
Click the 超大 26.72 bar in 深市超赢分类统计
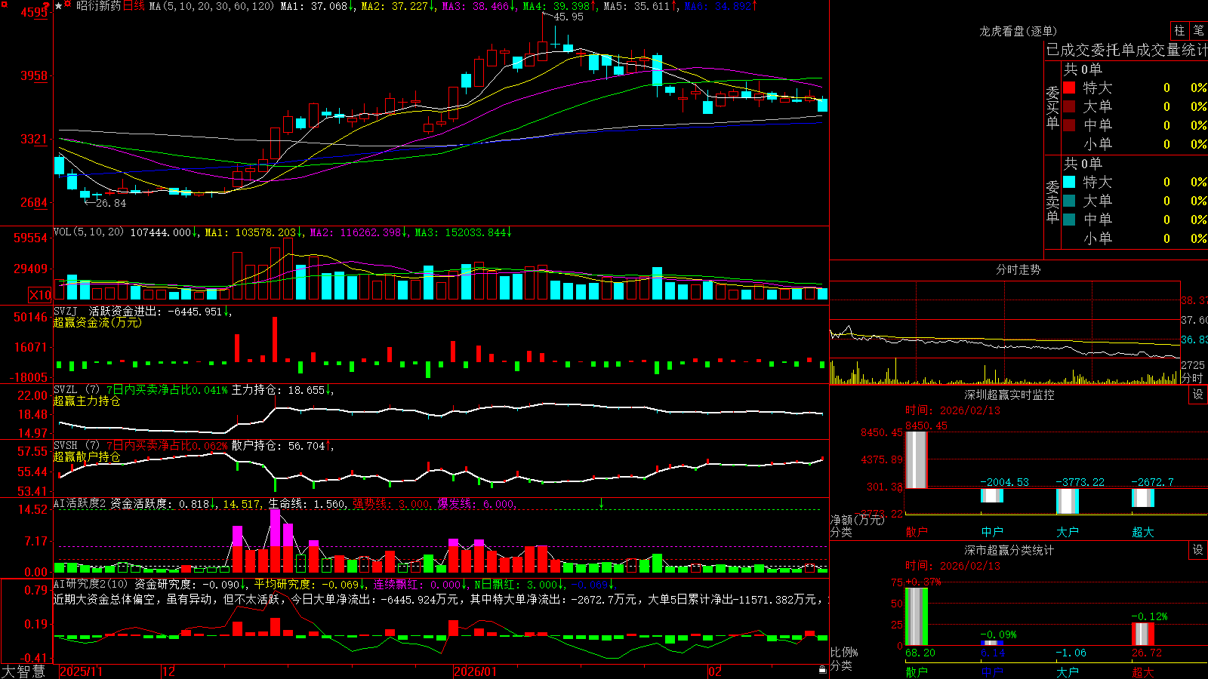1143,634
